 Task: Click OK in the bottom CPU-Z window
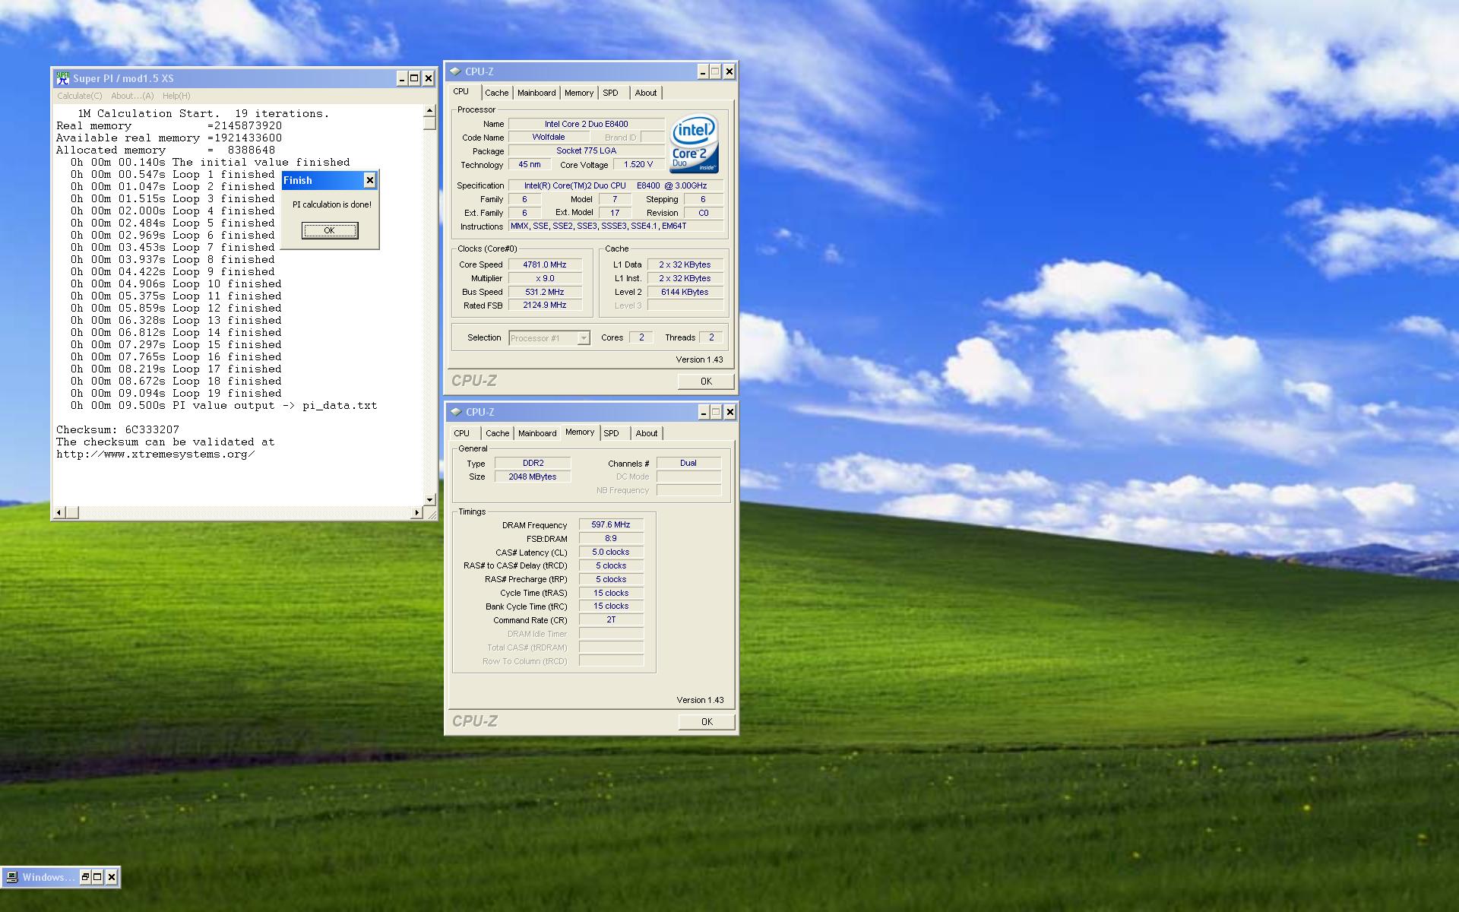coord(707,722)
